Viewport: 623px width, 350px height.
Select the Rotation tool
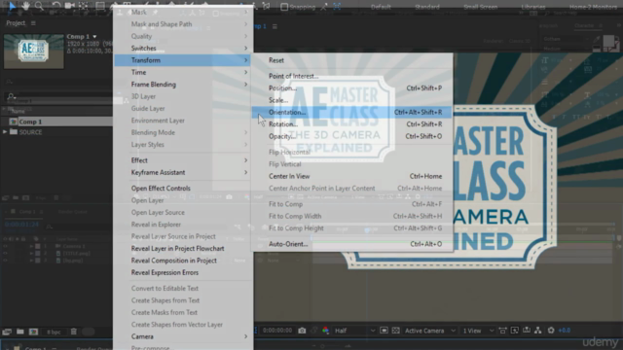[56, 6]
